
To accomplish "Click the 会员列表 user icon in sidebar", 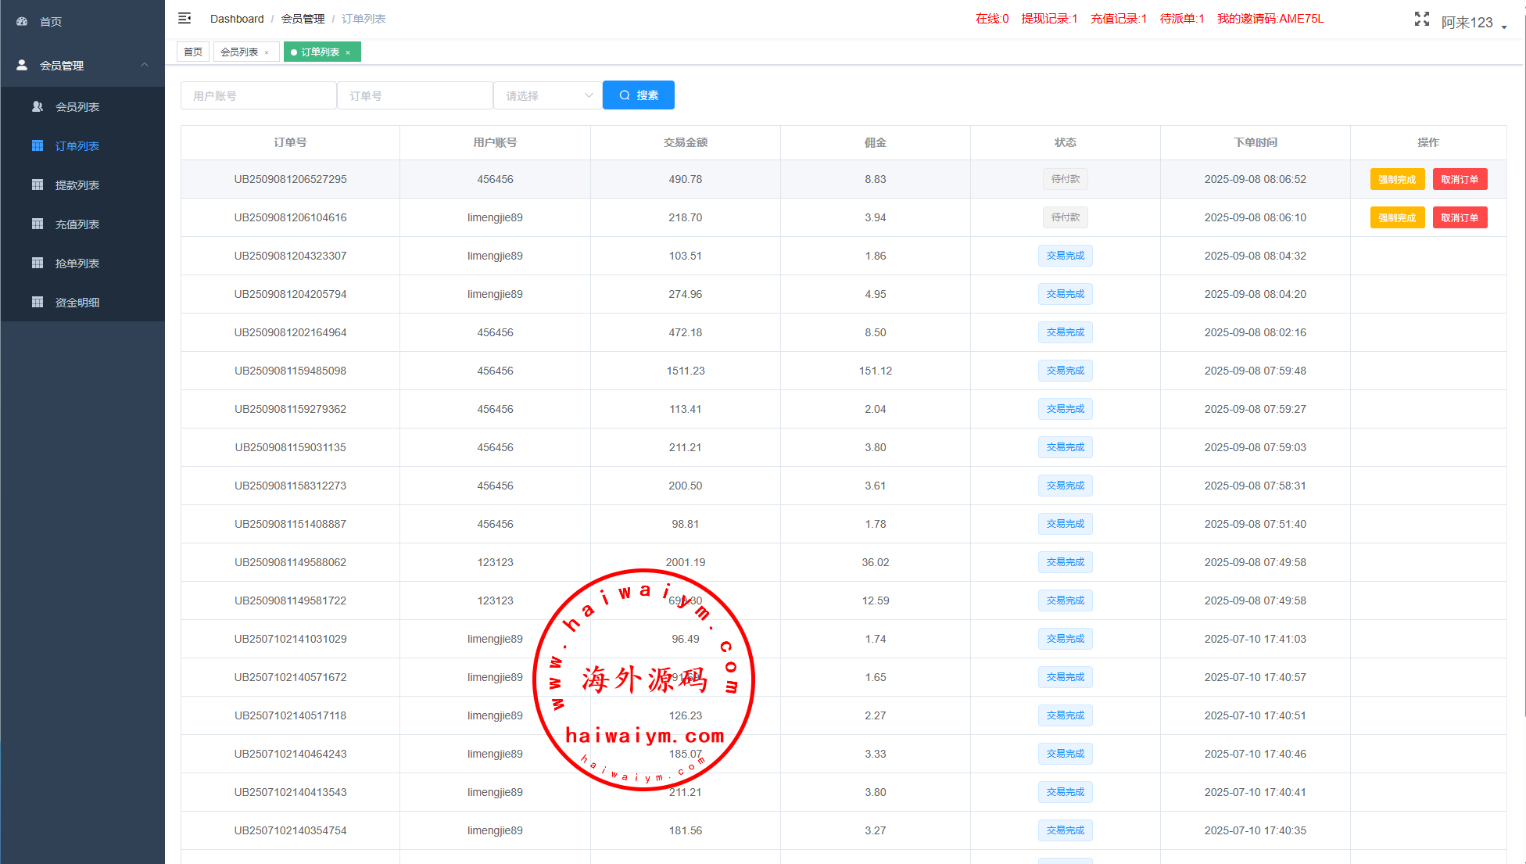I will [38, 107].
